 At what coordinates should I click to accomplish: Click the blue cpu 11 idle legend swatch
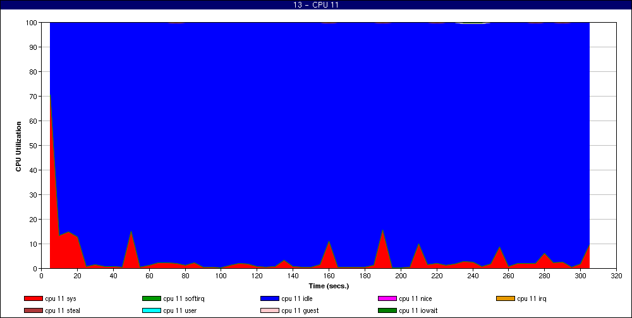coord(270,298)
